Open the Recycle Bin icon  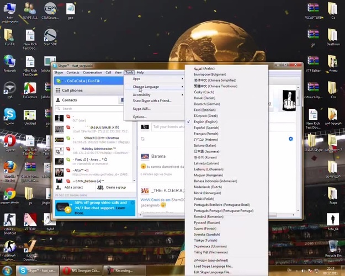coord(333,247)
